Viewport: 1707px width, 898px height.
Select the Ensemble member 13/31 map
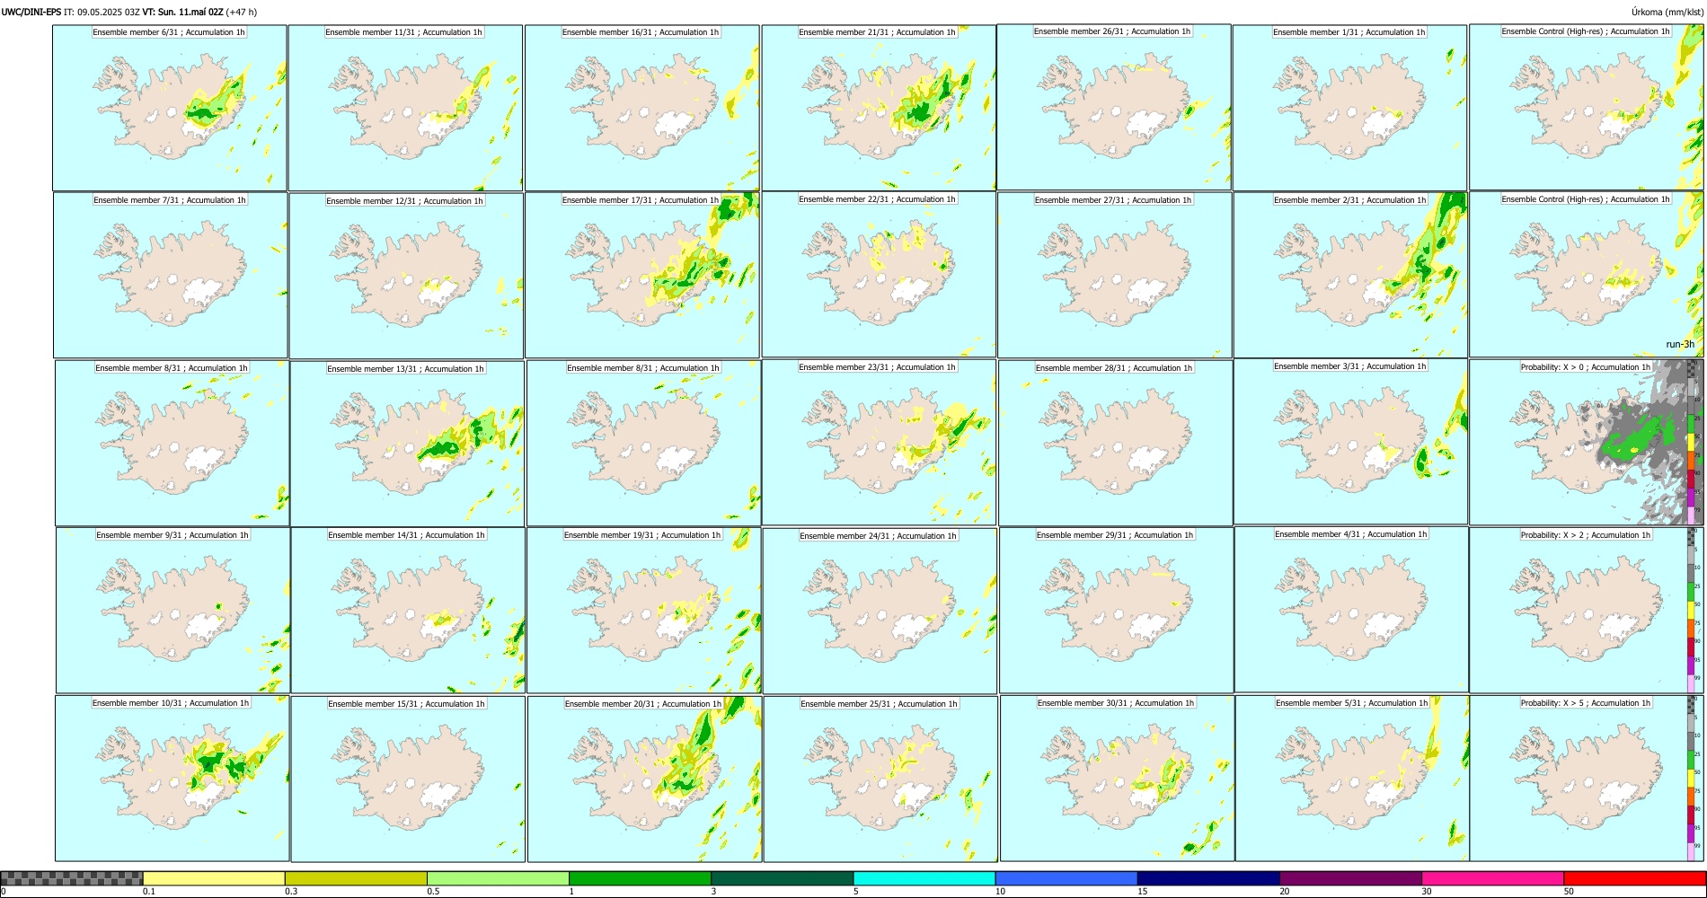(x=407, y=444)
